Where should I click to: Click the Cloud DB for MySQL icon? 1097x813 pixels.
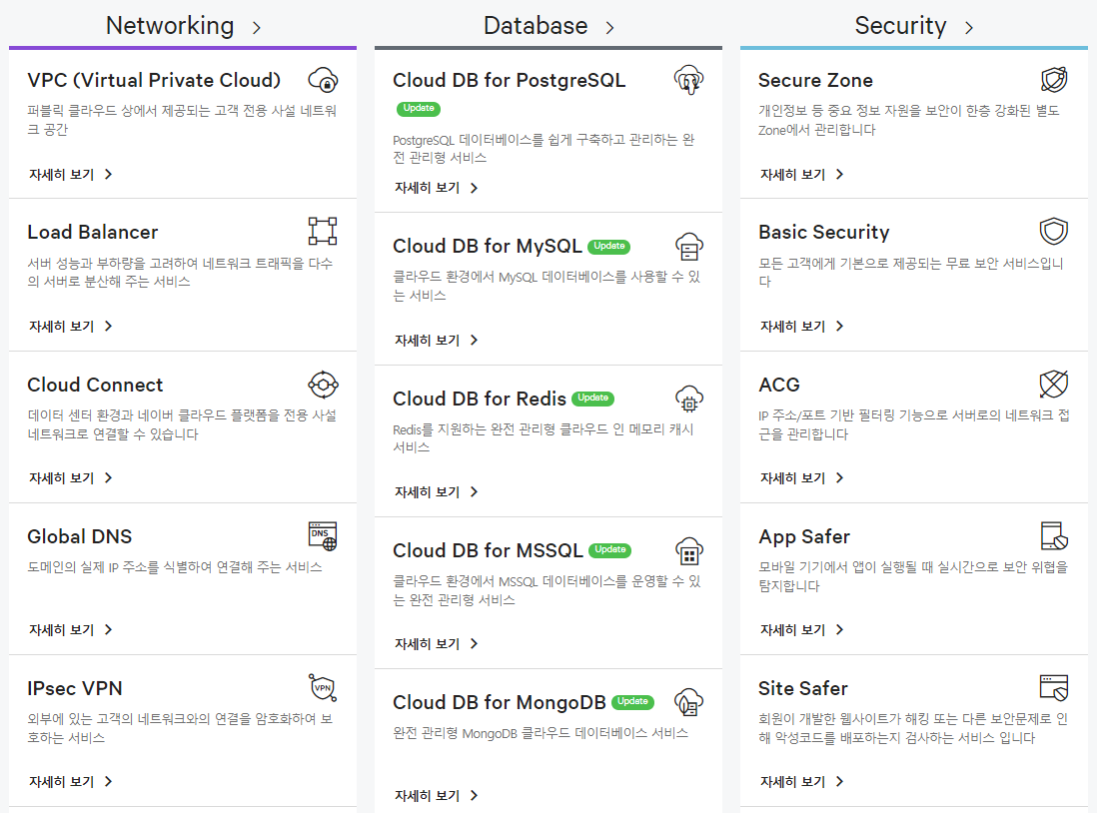click(x=689, y=247)
